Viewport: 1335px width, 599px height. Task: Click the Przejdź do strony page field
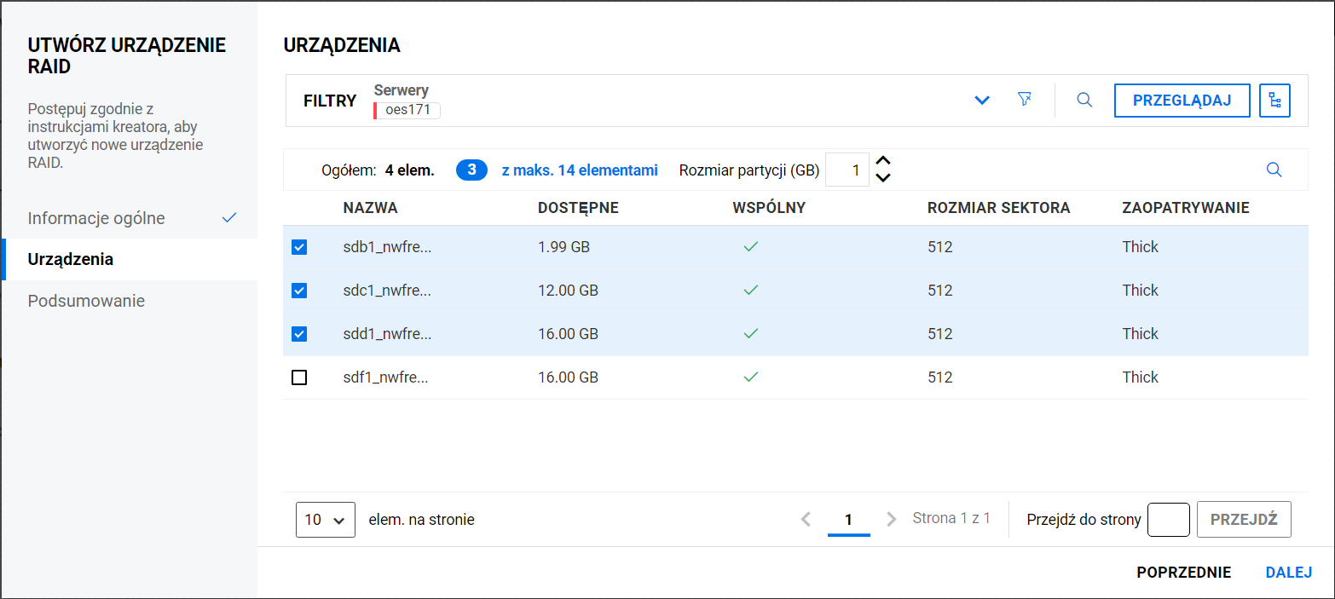(1168, 519)
